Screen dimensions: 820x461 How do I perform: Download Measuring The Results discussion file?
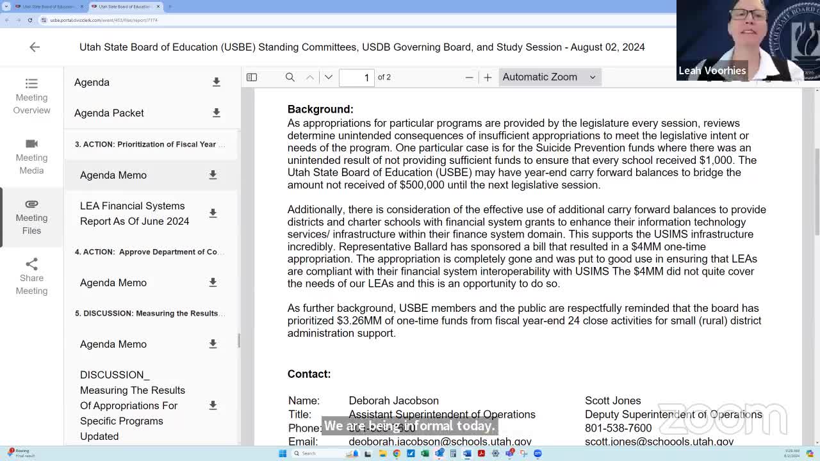click(213, 405)
